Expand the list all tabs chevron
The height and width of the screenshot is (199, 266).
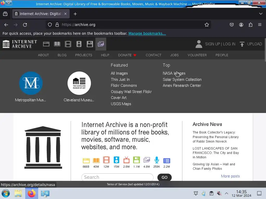[x=261, y=14]
